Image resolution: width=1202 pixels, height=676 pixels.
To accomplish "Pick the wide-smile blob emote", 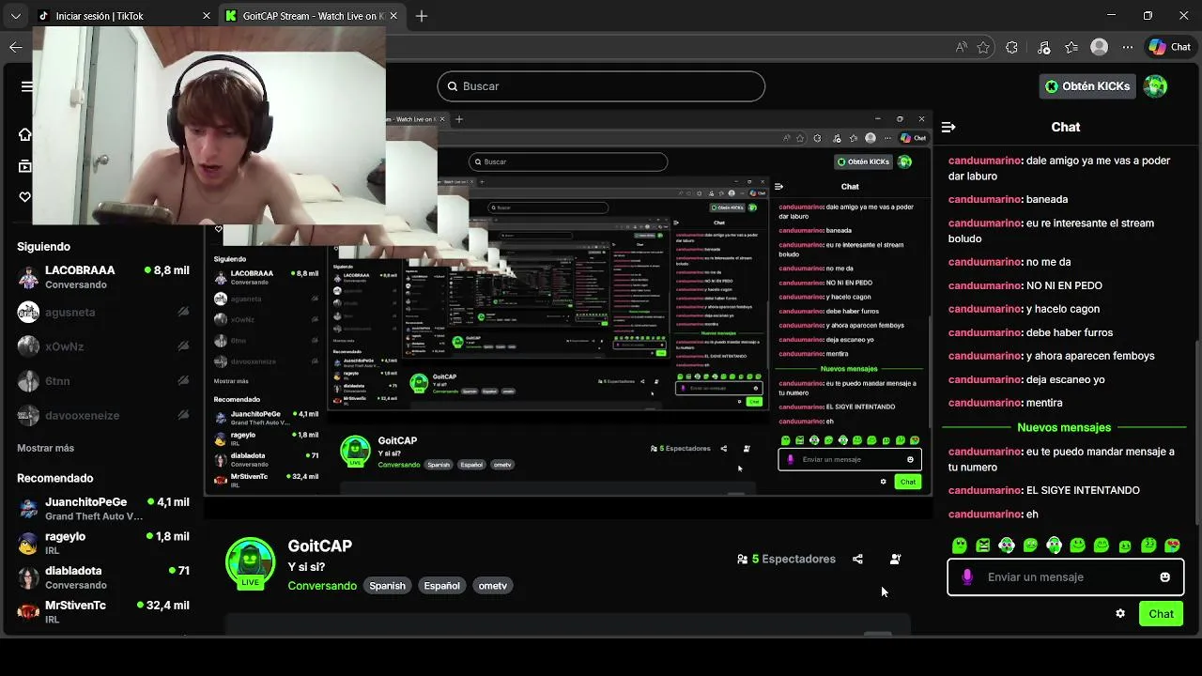I will [1078, 545].
